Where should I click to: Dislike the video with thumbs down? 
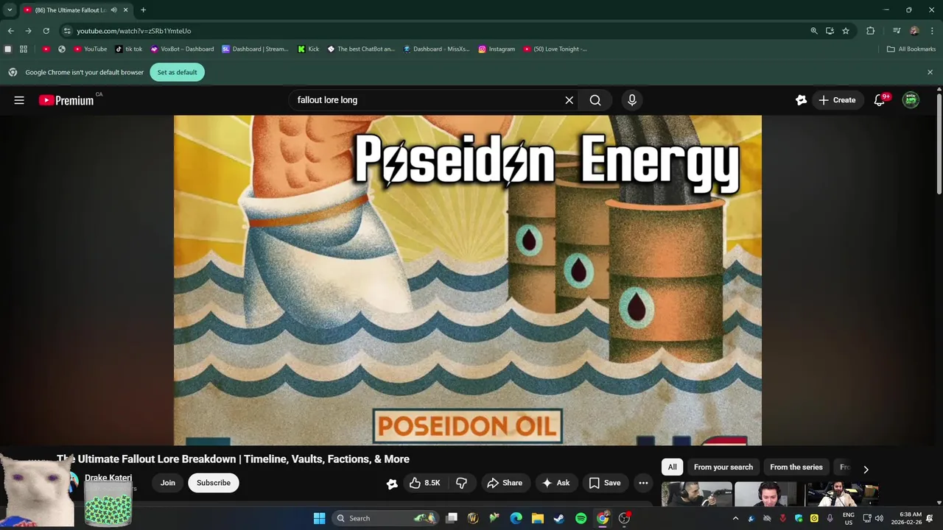coord(462,483)
